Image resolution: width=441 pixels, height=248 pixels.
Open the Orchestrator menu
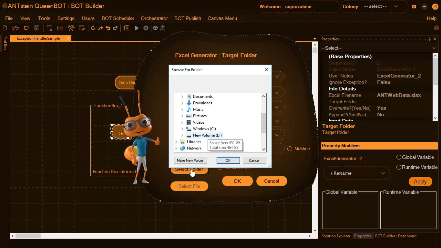pos(154,18)
